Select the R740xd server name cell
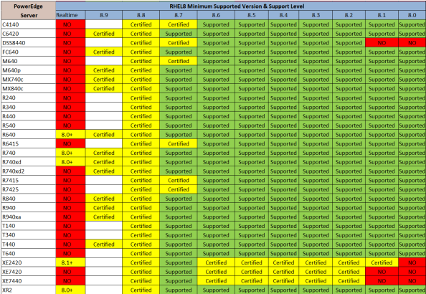Screen dimensions: 426x294 [x=28, y=162]
